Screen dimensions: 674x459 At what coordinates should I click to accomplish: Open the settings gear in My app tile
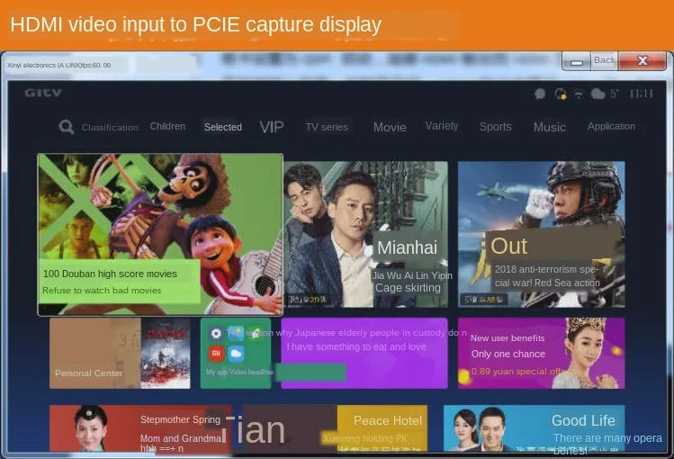pos(216,333)
